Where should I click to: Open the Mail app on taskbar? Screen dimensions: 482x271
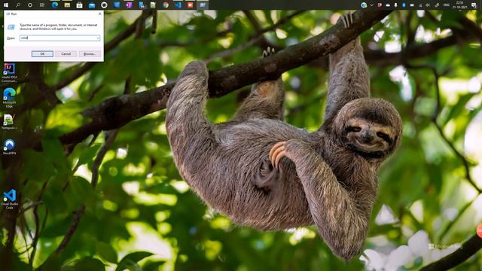[x=92, y=5]
